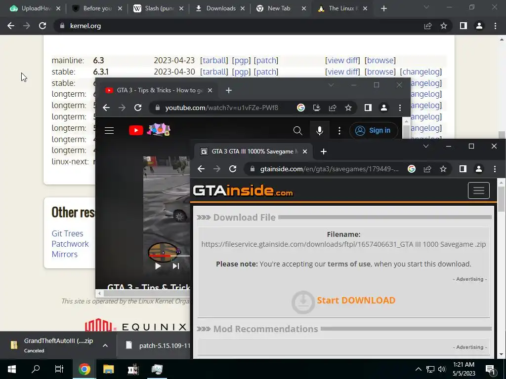Go back in GTAinside window
Screen dimensions: 506x379
(201, 169)
